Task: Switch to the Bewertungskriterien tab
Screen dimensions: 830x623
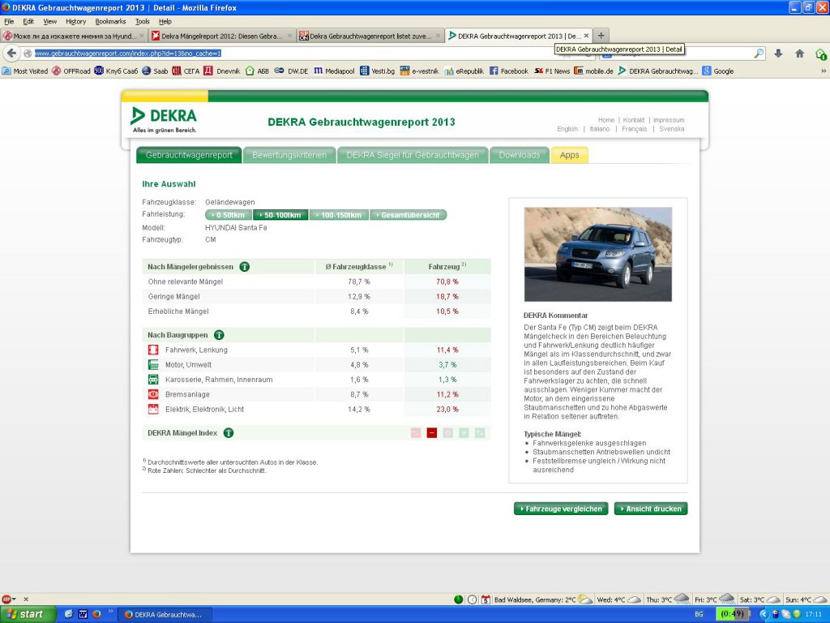Action: point(289,155)
